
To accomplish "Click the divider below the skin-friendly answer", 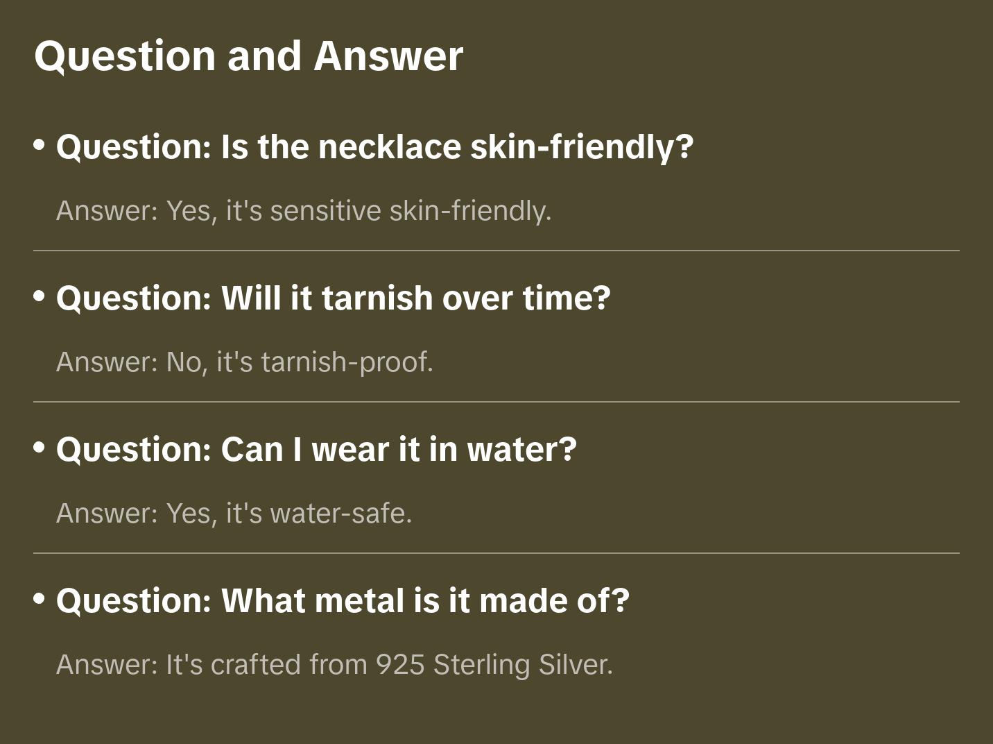I will (497, 251).
